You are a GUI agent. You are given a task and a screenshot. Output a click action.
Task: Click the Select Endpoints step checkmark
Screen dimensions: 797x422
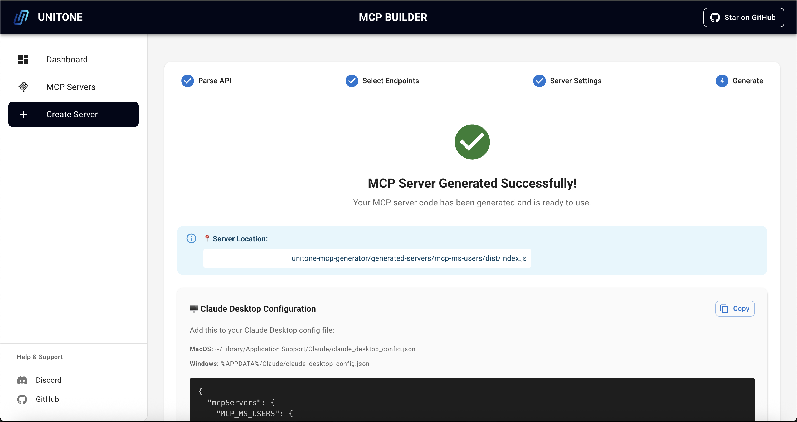coord(352,81)
